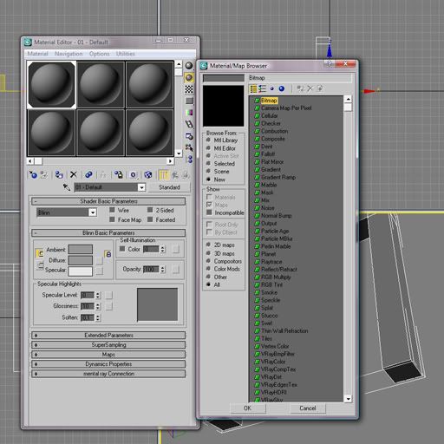Screen dimensions: 444x444
Task: Select the 3D maps radio button
Action: point(208,253)
